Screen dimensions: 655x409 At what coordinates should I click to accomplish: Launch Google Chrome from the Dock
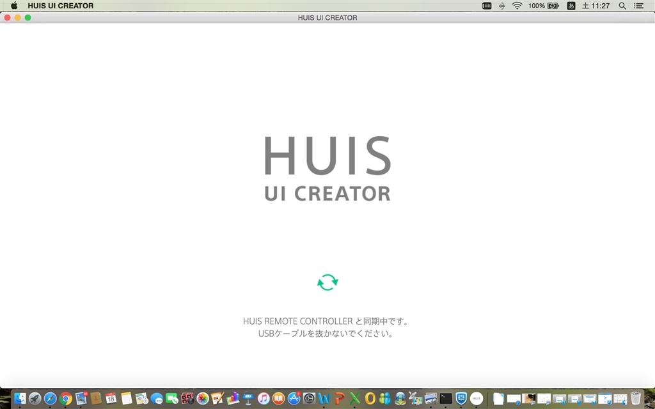click(x=66, y=399)
